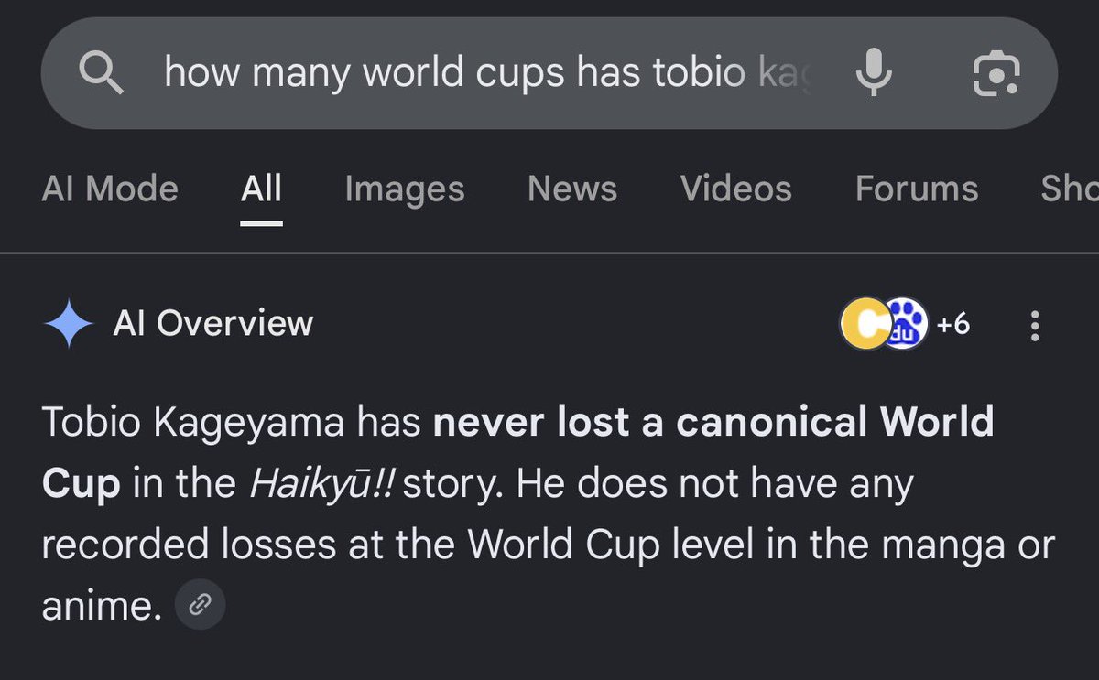Image resolution: width=1099 pixels, height=680 pixels.
Task: Go to the Videos tab
Action: 736,189
